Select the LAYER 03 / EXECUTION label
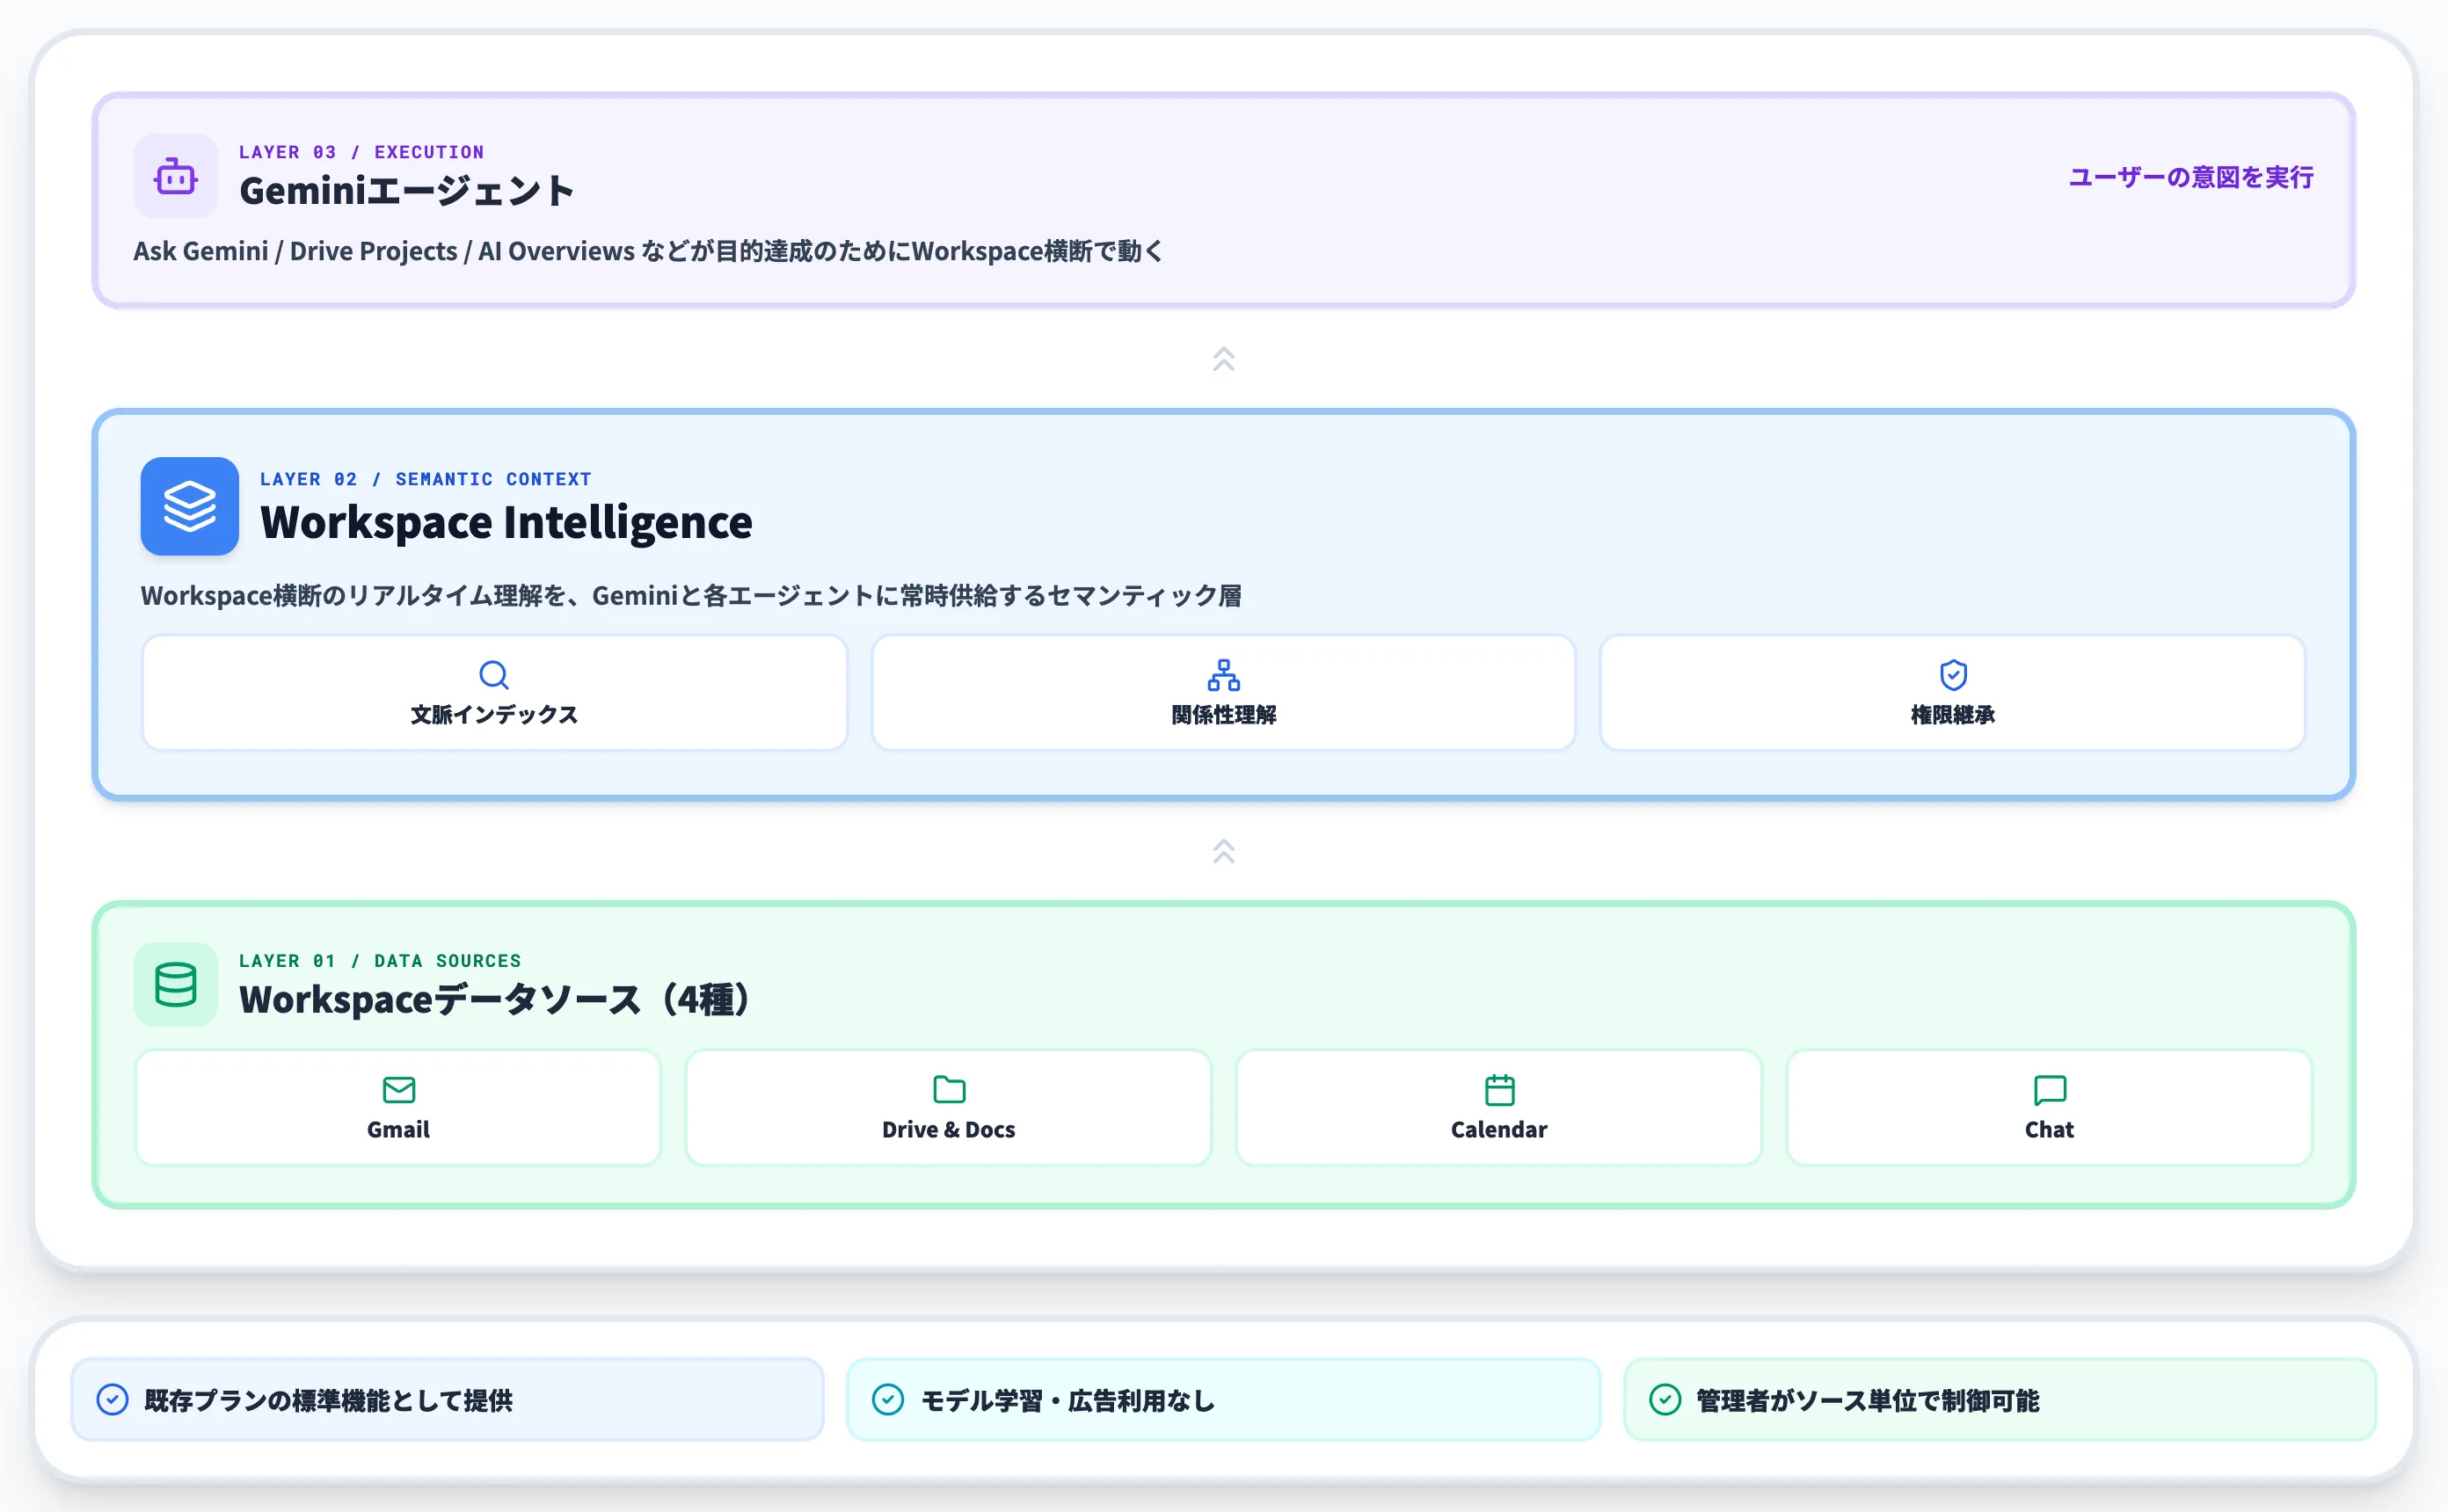Image resolution: width=2448 pixels, height=1512 pixels. pyautogui.click(x=361, y=151)
